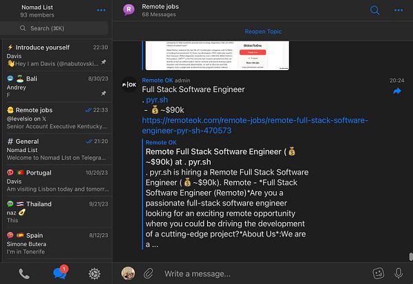
Task: Click the user avatar beside message field
Action: [128, 273]
